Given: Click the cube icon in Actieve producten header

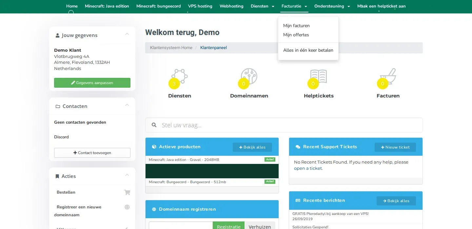Looking at the screenshot, I should pyautogui.click(x=154, y=147).
